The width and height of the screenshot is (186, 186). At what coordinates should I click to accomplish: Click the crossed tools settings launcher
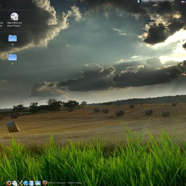coord(20,183)
